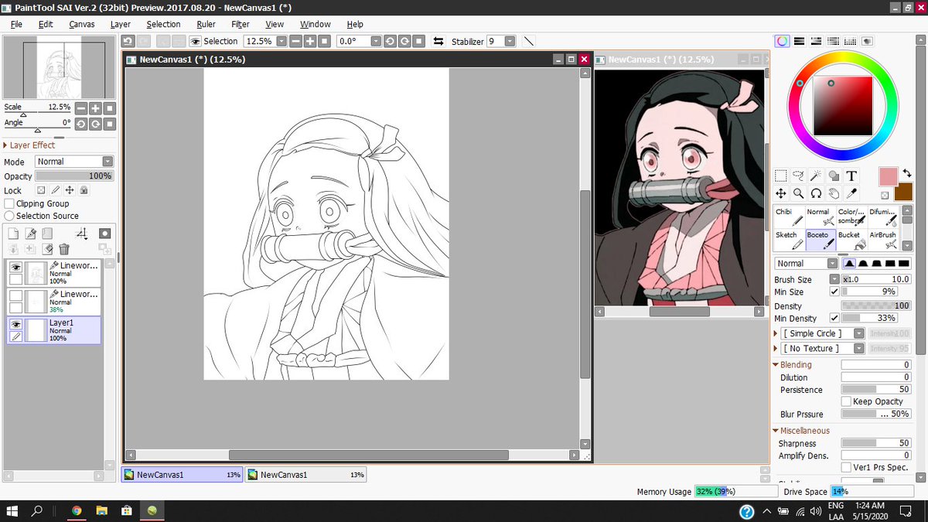Toggle Ver1 Prs Spec. checkbox
The height and width of the screenshot is (522, 928).
[x=846, y=467]
